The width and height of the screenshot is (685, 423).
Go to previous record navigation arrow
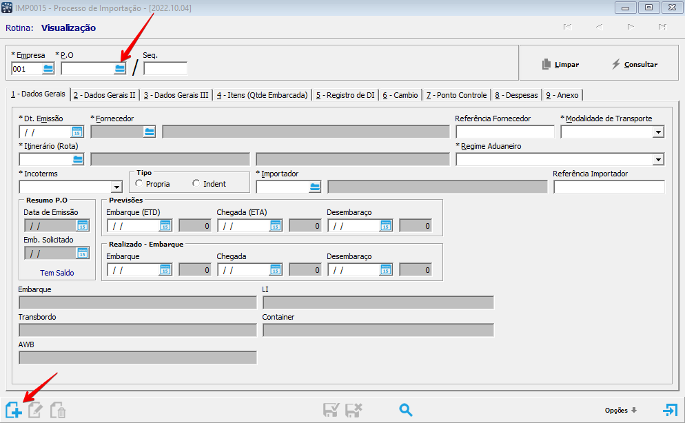tap(599, 27)
